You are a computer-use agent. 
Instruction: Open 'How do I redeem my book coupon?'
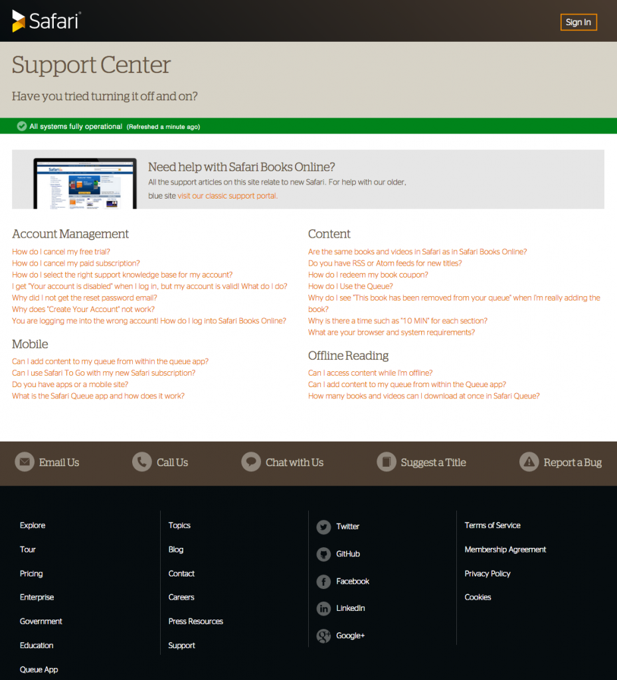pos(368,275)
